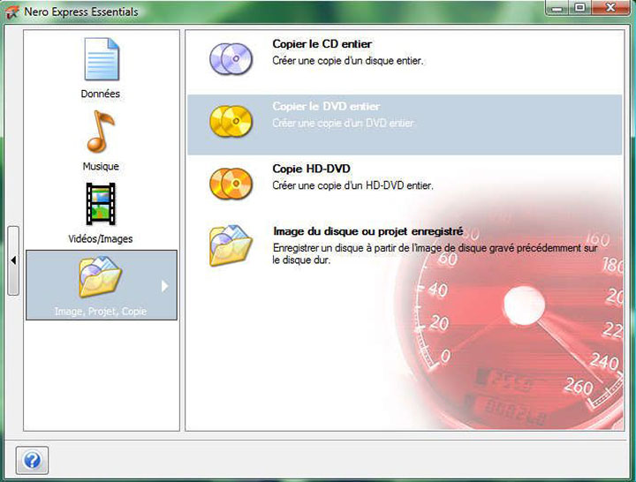Select the Image, Projet, Copie label
The height and width of the screenshot is (482, 636).
click(x=101, y=312)
